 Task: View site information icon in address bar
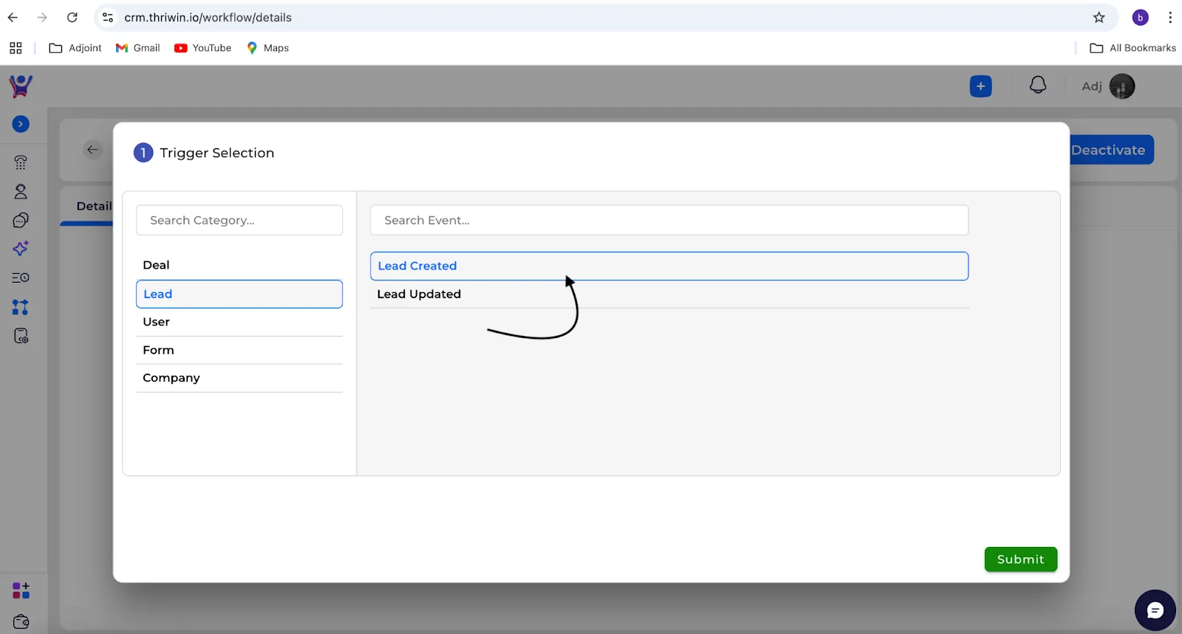point(108,17)
